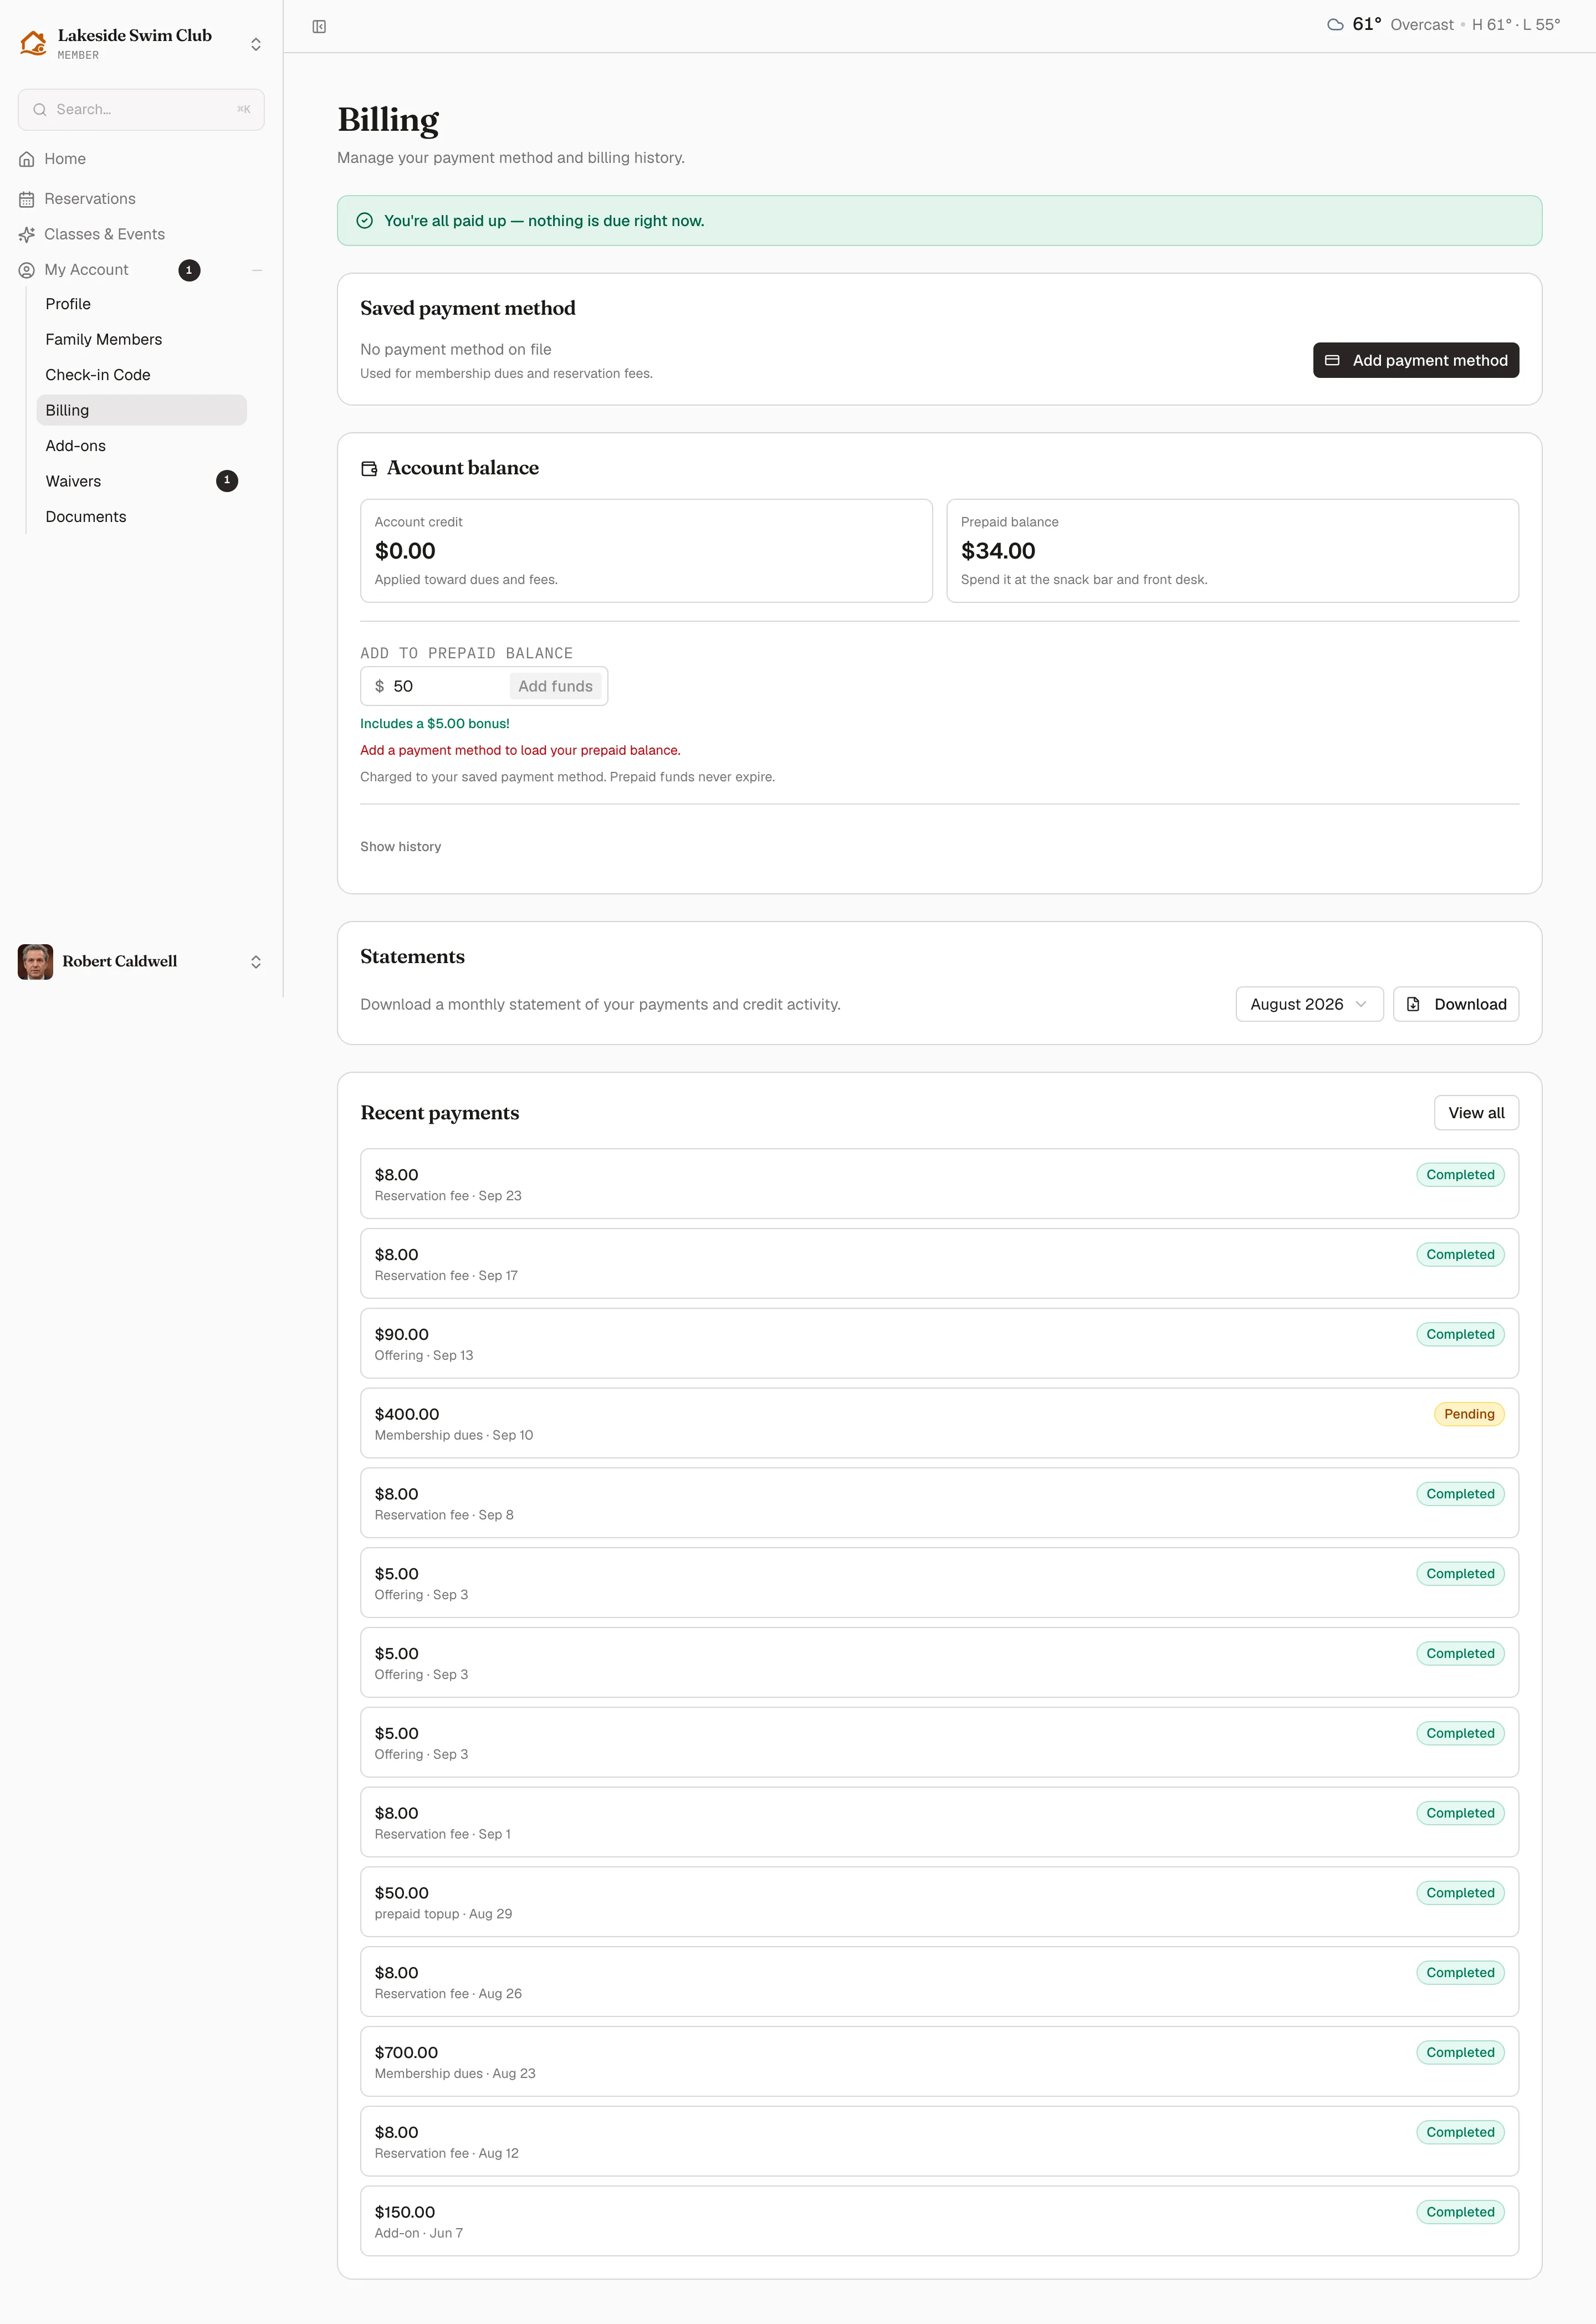This screenshot has height=2324, width=1596.
Task: Collapse the My Account section
Action: [x=257, y=270]
